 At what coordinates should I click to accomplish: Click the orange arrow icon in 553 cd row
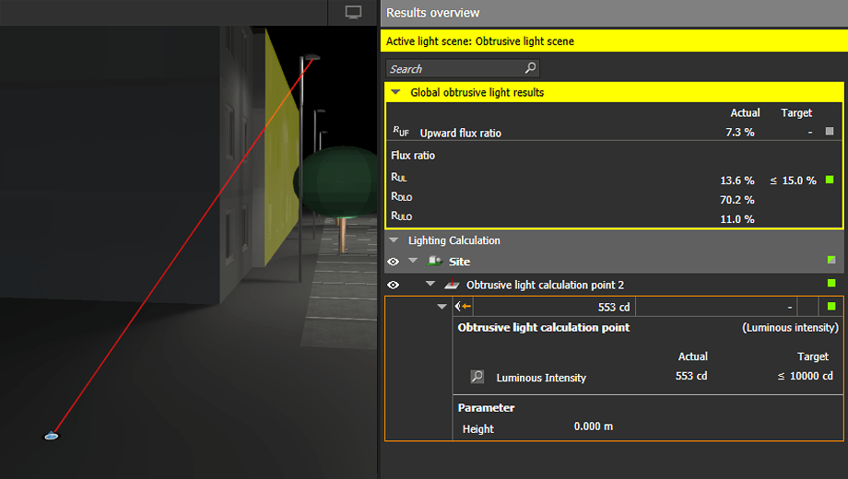(x=464, y=307)
